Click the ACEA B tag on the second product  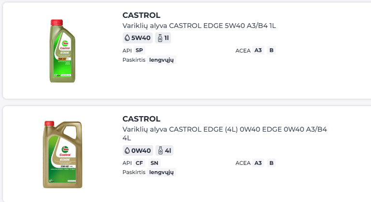271,163
